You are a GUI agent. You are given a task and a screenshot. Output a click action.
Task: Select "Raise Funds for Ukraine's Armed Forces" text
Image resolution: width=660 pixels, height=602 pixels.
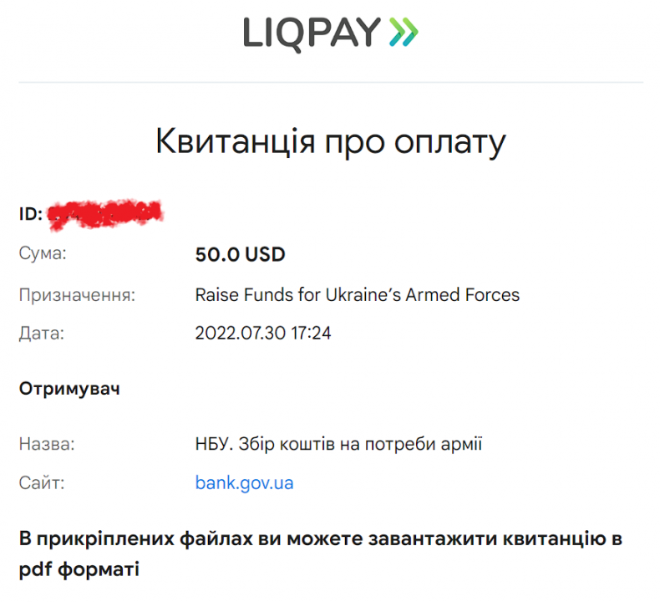point(357,294)
